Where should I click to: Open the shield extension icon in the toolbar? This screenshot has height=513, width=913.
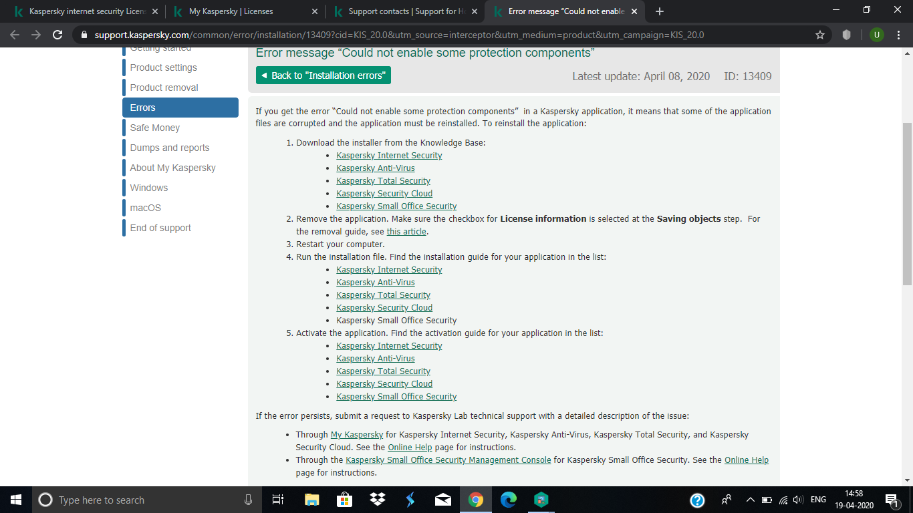(x=846, y=35)
